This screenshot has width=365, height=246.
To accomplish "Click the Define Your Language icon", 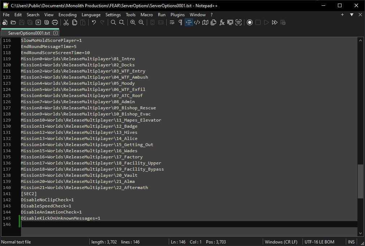I will point(197,22).
